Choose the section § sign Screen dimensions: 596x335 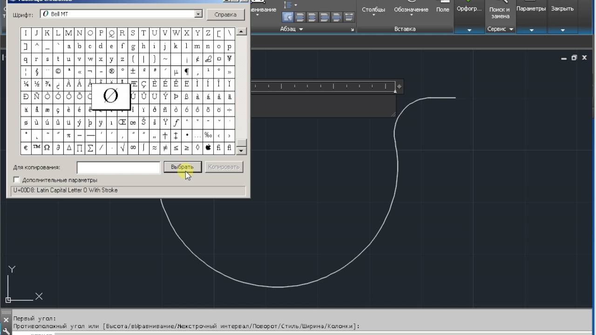[x=36, y=72]
